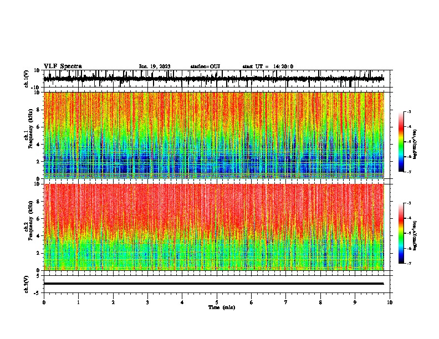Screen dimensions: 439x339
Task: Click tick label "7" on time axis
Action: 286,302
